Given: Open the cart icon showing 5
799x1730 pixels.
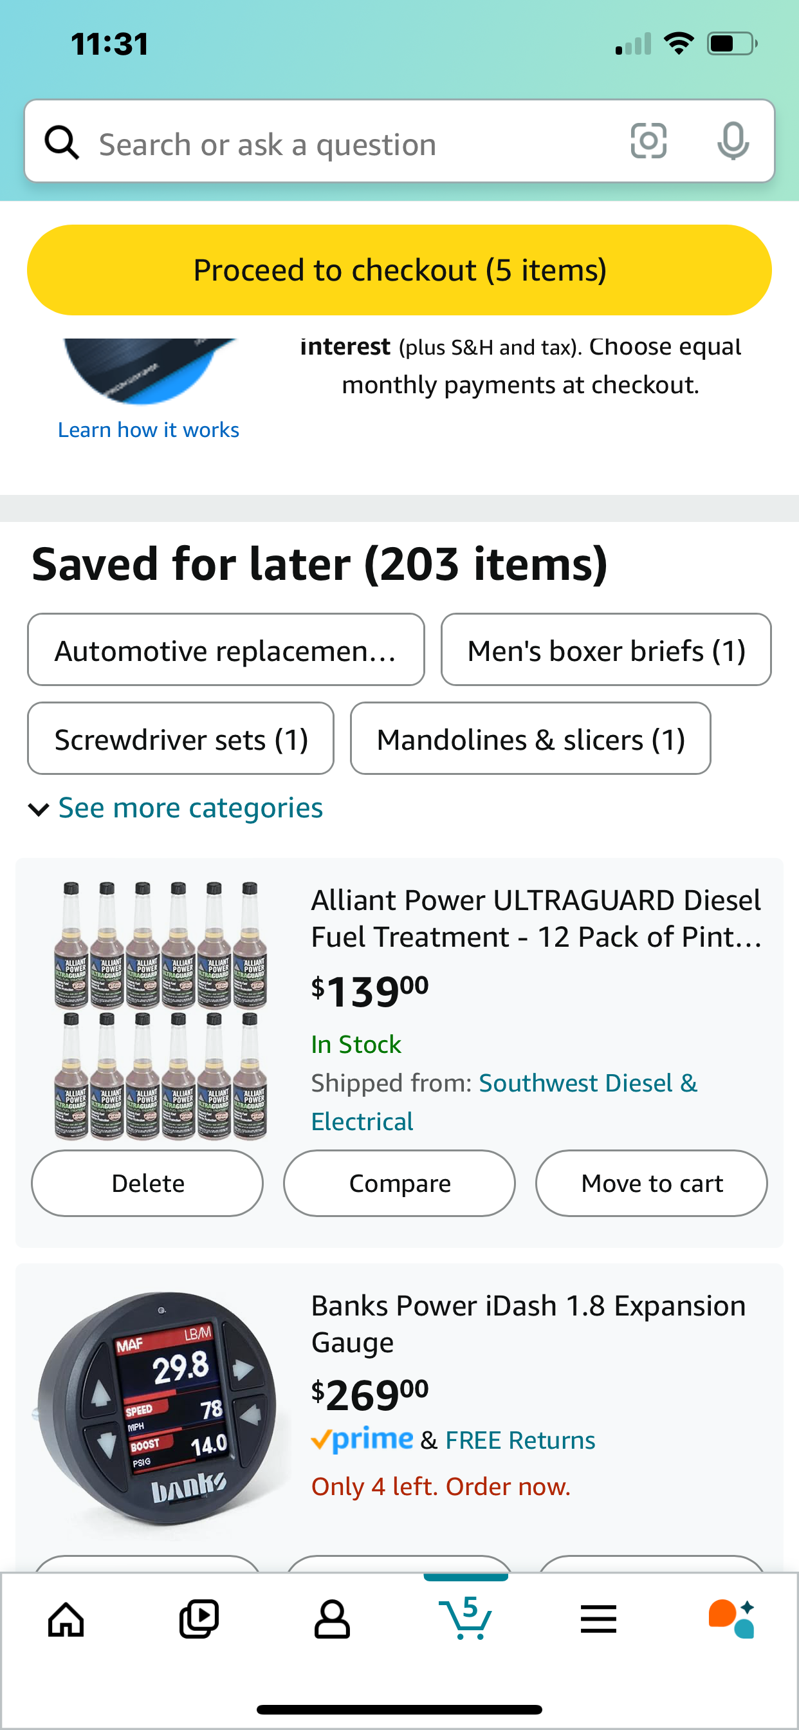Looking at the screenshot, I should click(x=465, y=1618).
